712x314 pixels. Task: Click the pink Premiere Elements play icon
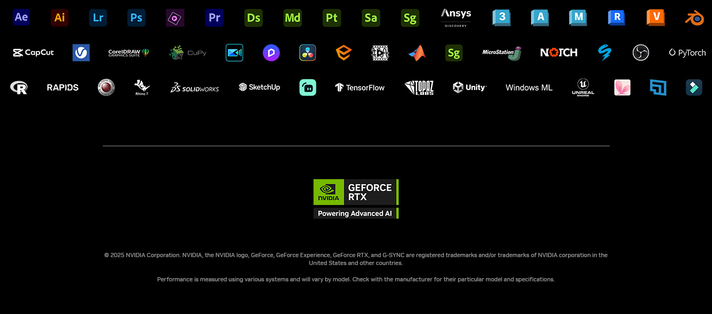point(175,17)
